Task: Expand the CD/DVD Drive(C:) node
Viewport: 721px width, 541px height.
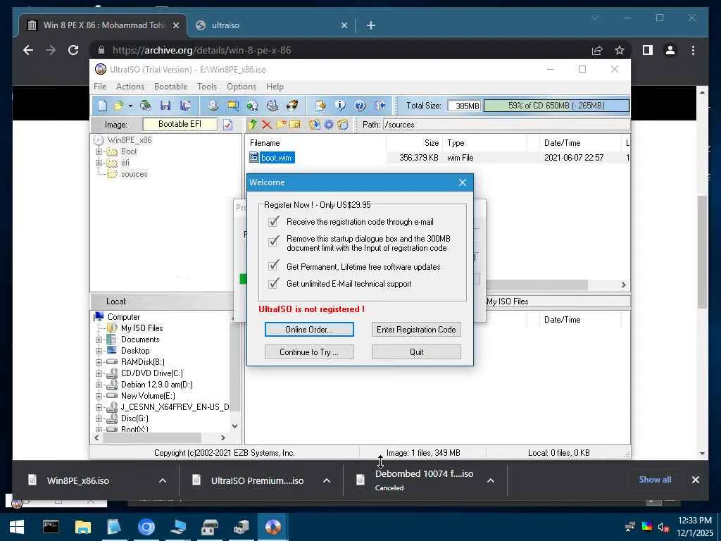Action: (x=99, y=373)
